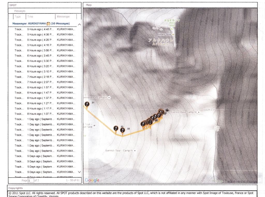The width and height of the screenshot is (265, 197).
Task: Select map track marker labeled 32
Action: click(x=116, y=129)
